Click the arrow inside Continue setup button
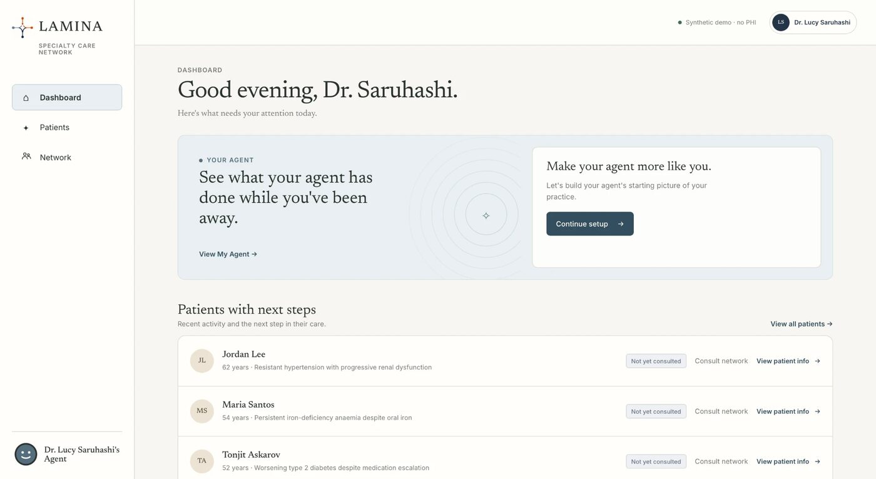The height and width of the screenshot is (479, 876). (621, 224)
